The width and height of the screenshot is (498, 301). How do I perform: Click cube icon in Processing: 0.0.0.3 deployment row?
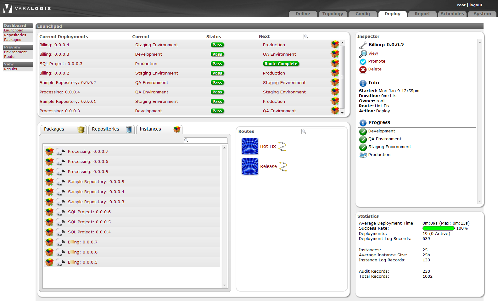335,111
